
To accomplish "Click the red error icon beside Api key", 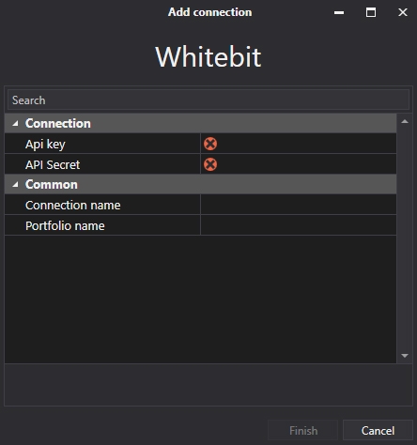I will coord(210,144).
